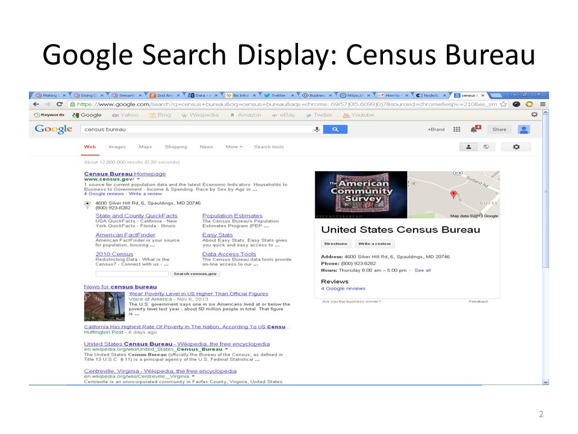Click the Share button
578x434 pixels.
click(499, 129)
